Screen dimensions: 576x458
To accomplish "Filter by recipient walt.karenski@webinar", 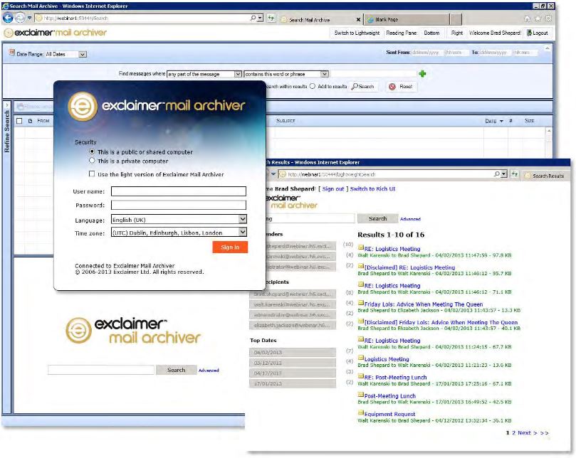I will [x=293, y=304].
